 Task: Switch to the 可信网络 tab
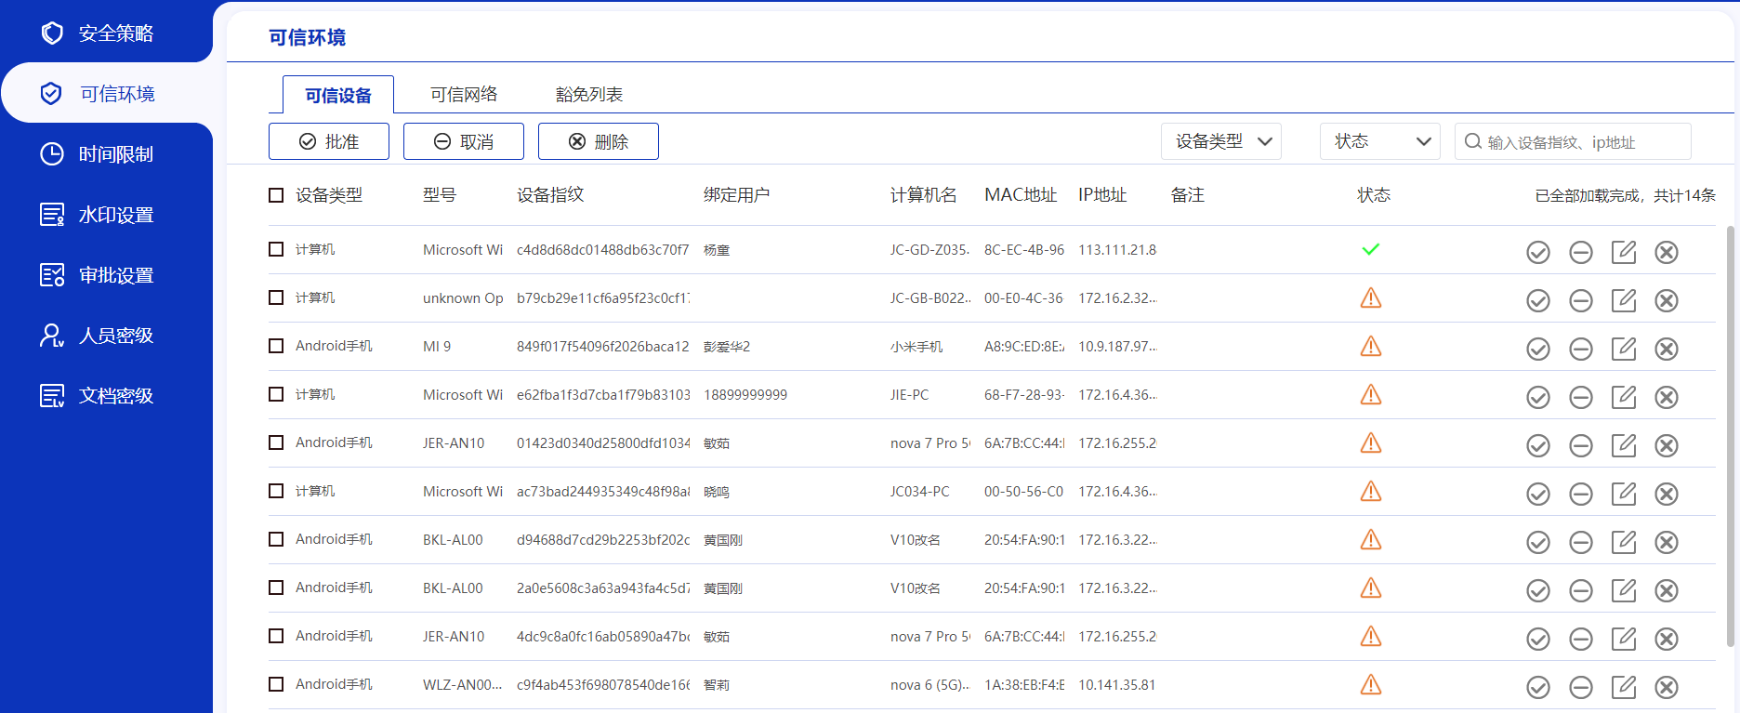coord(464,95)
